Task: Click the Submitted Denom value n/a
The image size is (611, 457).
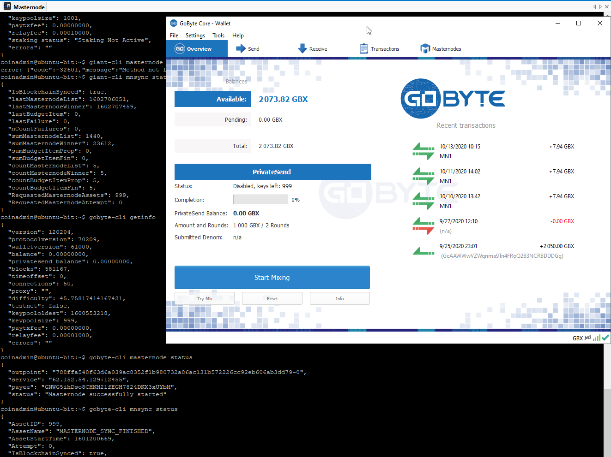Action: 237,237
